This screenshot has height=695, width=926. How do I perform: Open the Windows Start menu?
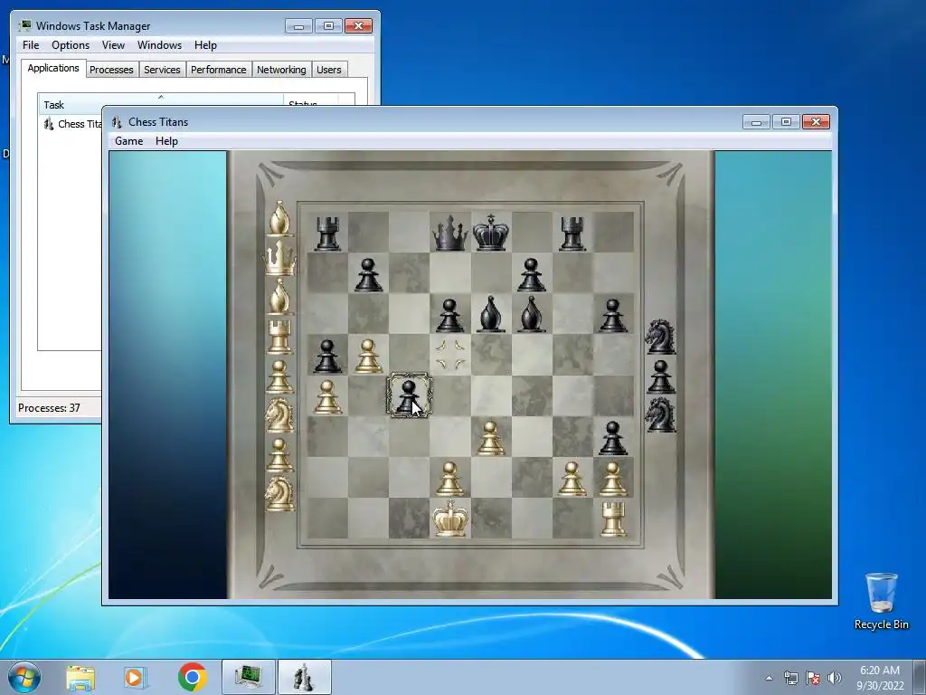click(24, 677)
